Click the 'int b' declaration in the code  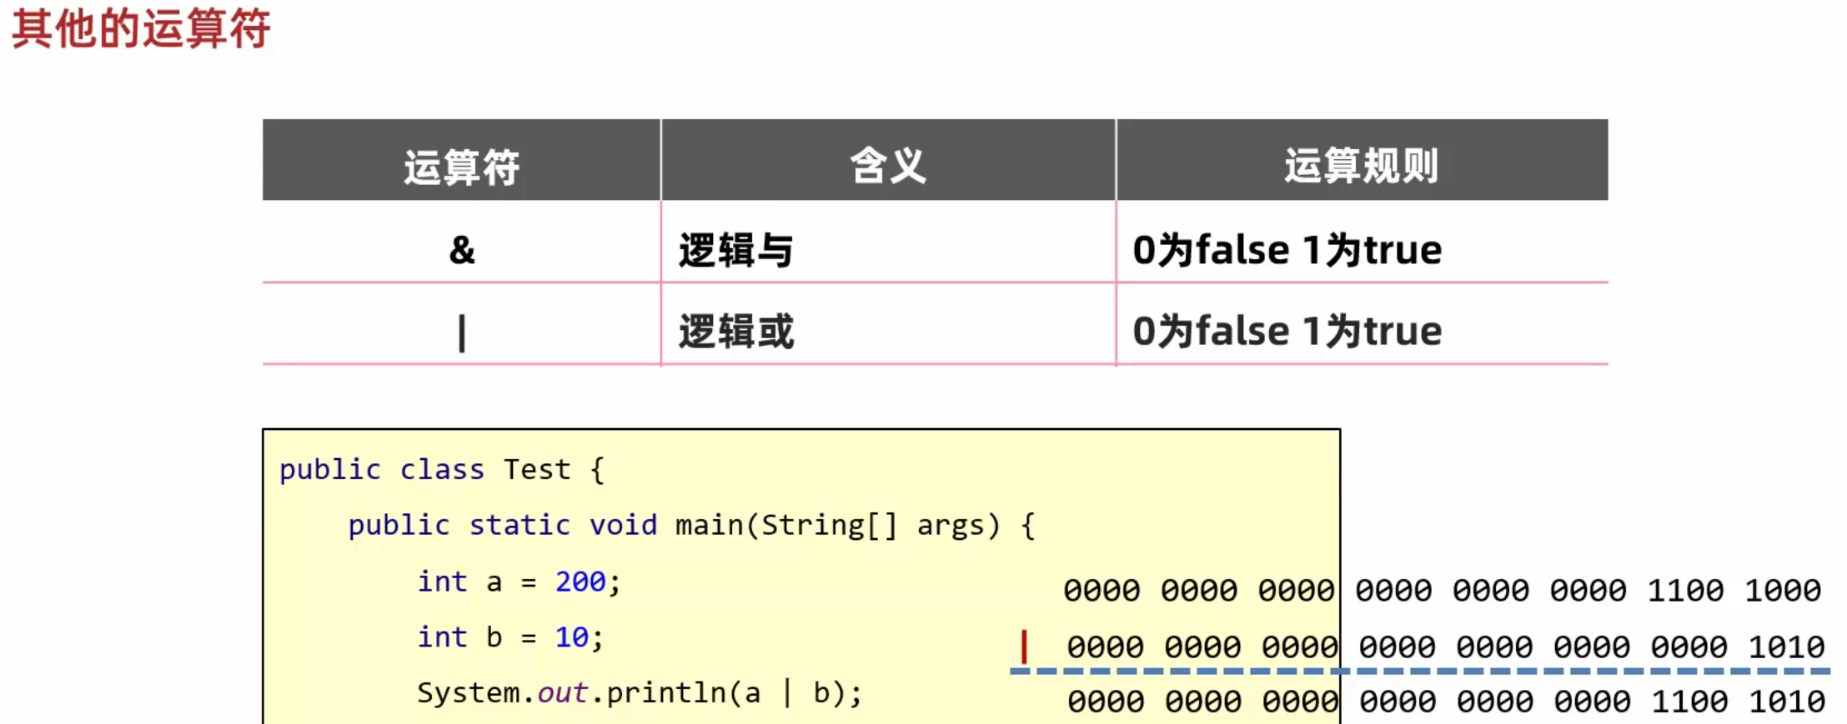point(509,637)
